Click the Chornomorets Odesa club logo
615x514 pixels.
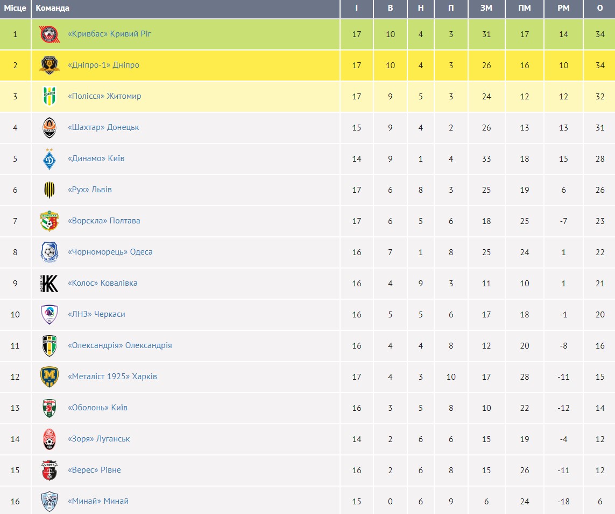pos(50,252)
